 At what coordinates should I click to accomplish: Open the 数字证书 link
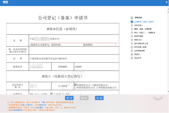pyautogui.click(x=43, y=105)
